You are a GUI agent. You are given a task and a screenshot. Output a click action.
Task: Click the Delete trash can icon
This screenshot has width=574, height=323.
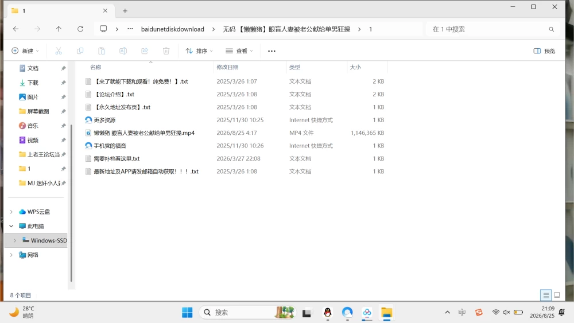[166, 51]
